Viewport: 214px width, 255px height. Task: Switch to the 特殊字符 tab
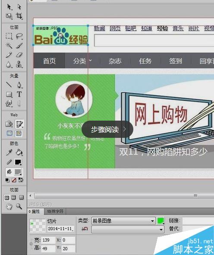(55, 211)
